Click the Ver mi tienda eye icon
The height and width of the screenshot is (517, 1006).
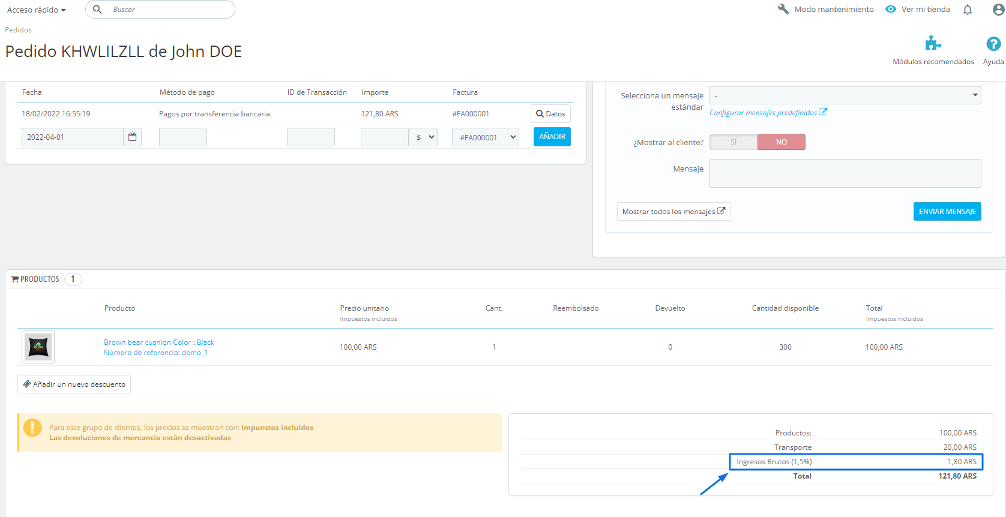tap(891, 9)
